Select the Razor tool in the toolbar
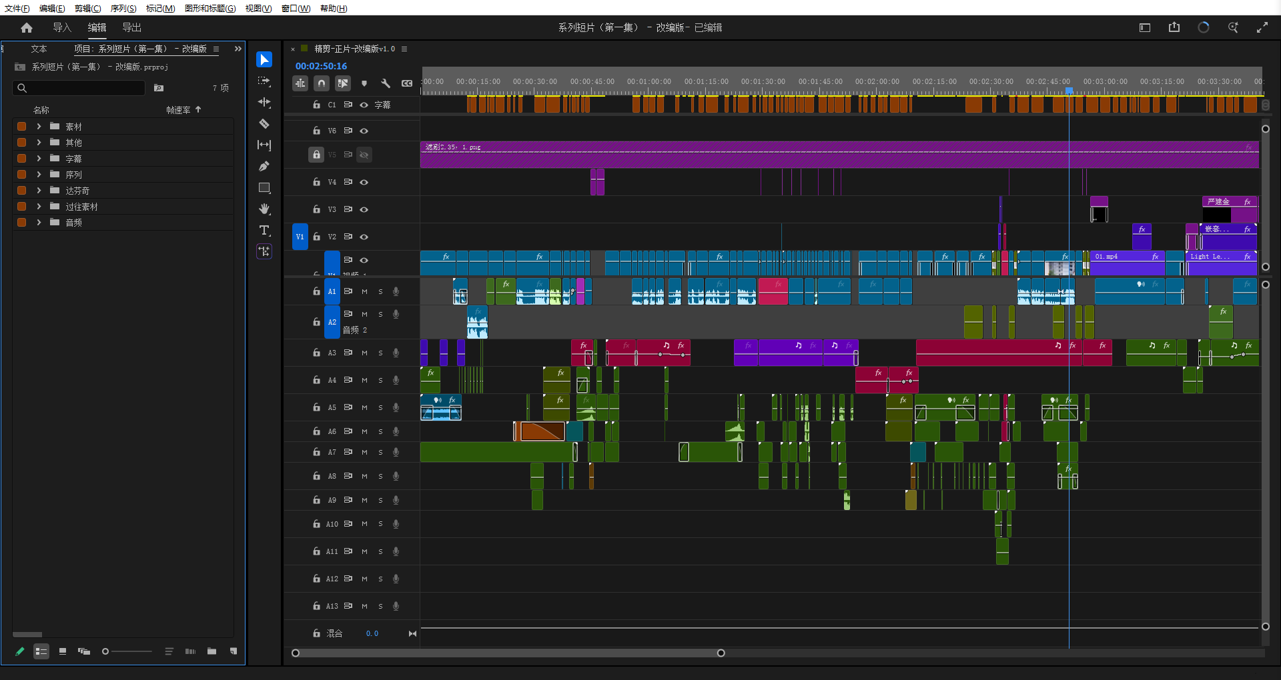Image resolution: width=1281 pixels, height=680 pixels. point(264,124)
